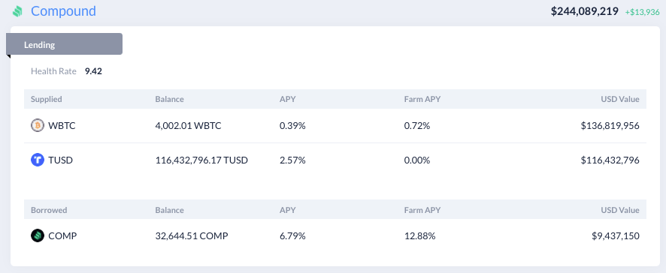Viewport: 666px width, 273px height.
Task: Click the 12.88% COMP Farm APY
Action: tap(419, 236)
